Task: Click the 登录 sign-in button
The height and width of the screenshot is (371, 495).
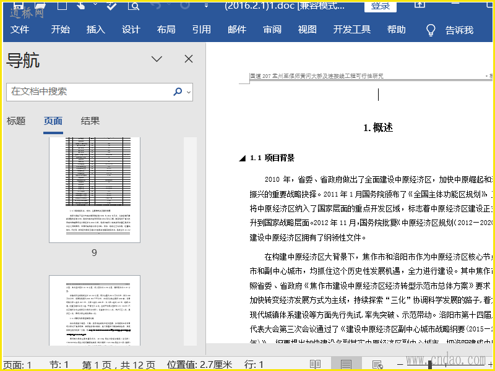Action: point(381,6)
